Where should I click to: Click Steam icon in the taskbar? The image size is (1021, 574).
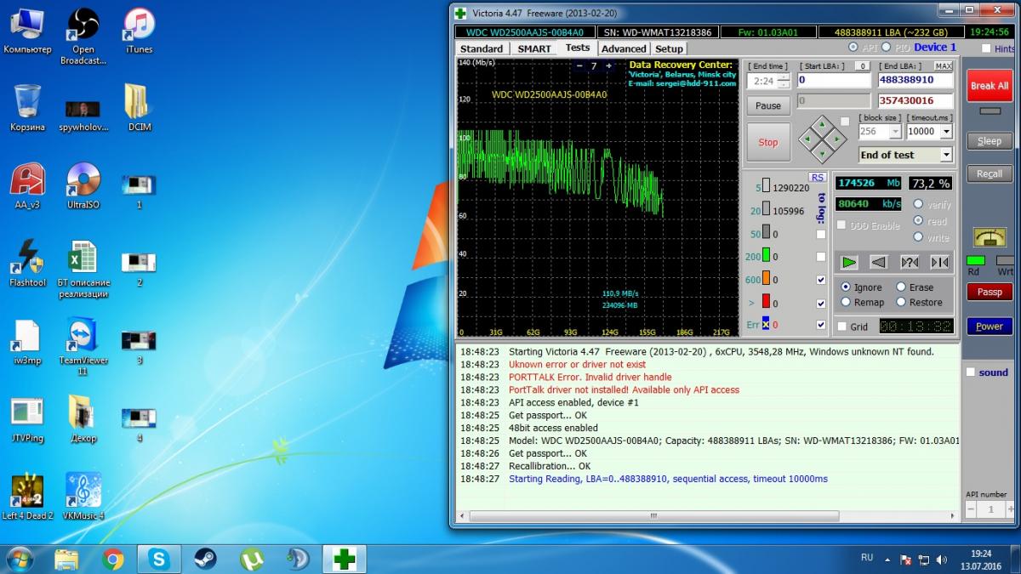[204, 559]
